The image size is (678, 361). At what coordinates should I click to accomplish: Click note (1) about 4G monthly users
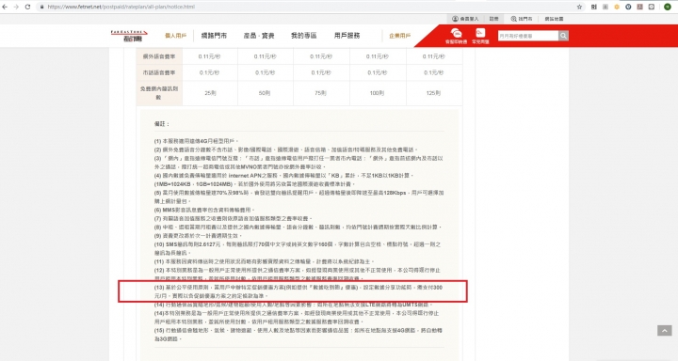tap(196, 141)
